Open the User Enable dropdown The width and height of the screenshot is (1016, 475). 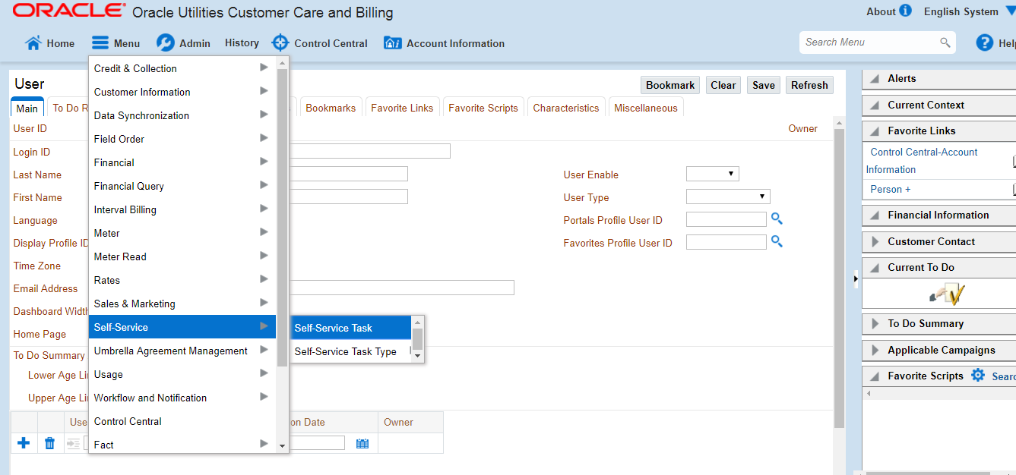coord(713,174)
